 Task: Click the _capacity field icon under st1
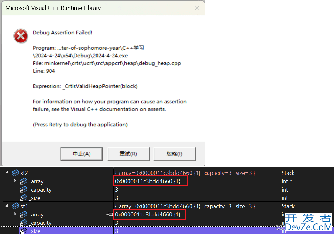coord(24,223)
